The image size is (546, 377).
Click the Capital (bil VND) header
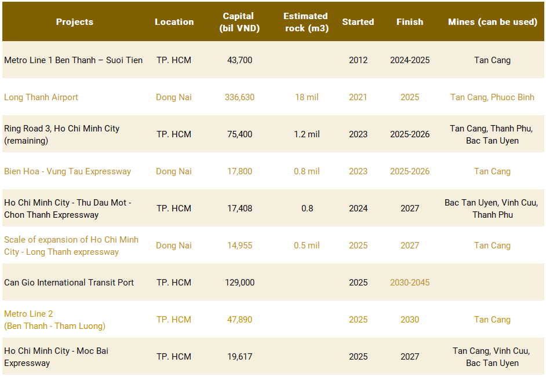pyautogui.click(x=239, y=22)
